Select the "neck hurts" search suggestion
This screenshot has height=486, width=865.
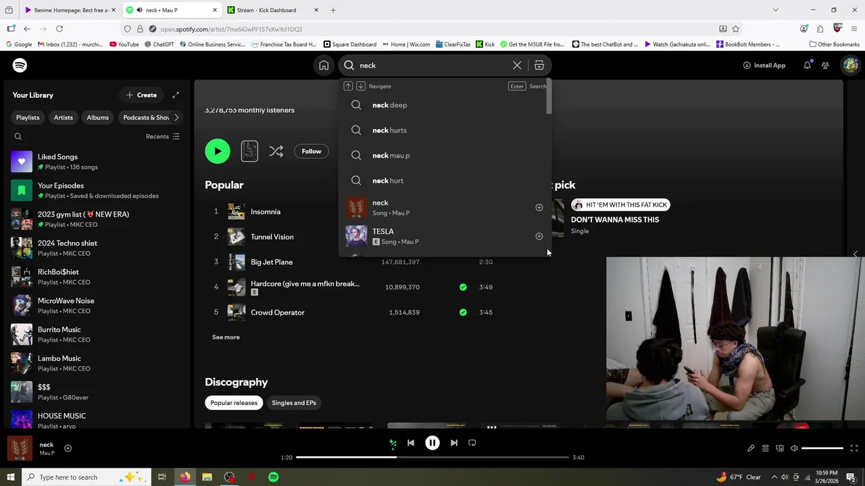tap(445, 130)
